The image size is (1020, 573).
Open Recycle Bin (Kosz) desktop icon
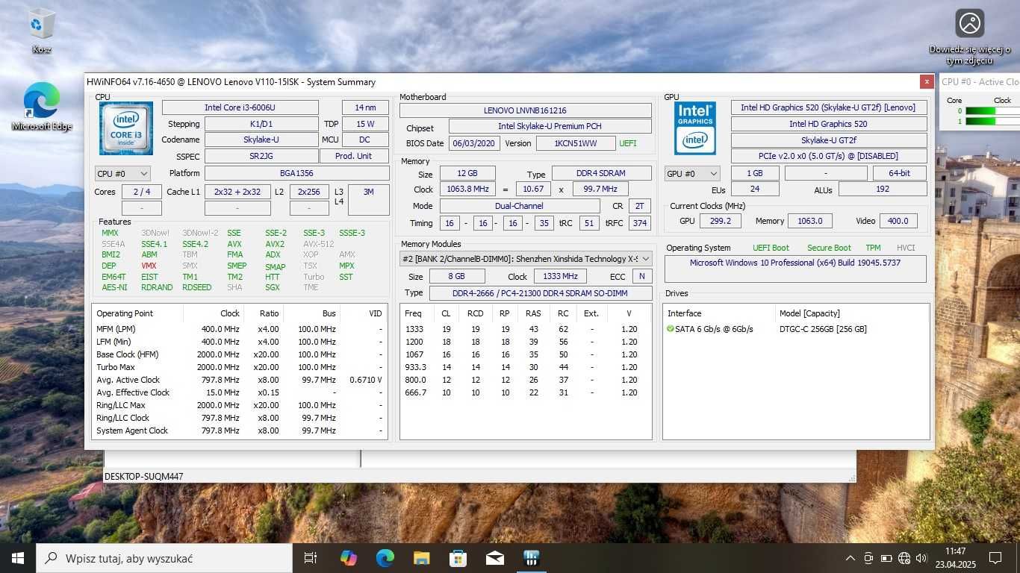click(42, 31)
